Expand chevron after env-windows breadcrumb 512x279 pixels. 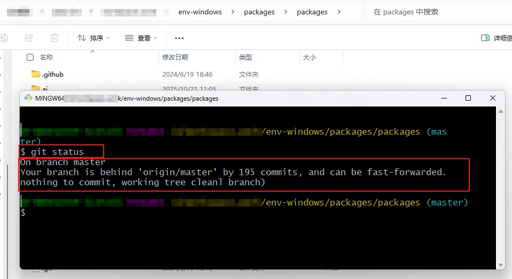coord(233,12)
